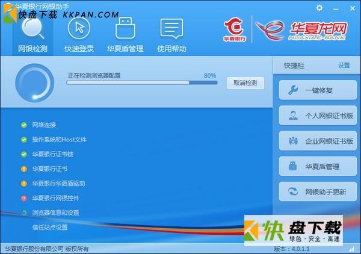
Task: Select 浏览器信息和设置 check item
Action: [56, 213]
